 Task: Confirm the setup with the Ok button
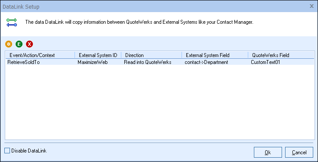[268, 152]
